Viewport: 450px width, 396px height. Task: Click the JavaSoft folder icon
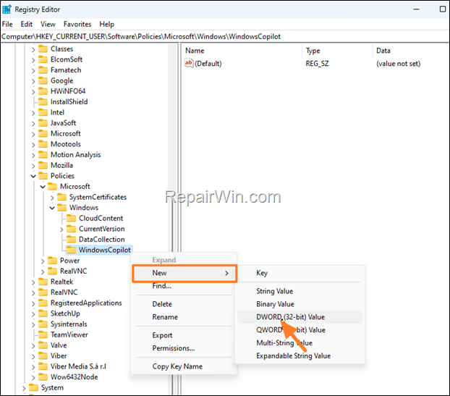(x=43, y=123)
